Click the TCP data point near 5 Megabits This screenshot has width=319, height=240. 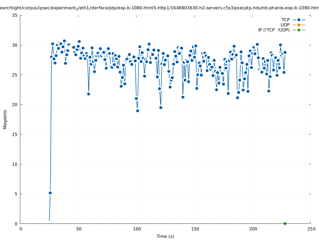point(50,193)
